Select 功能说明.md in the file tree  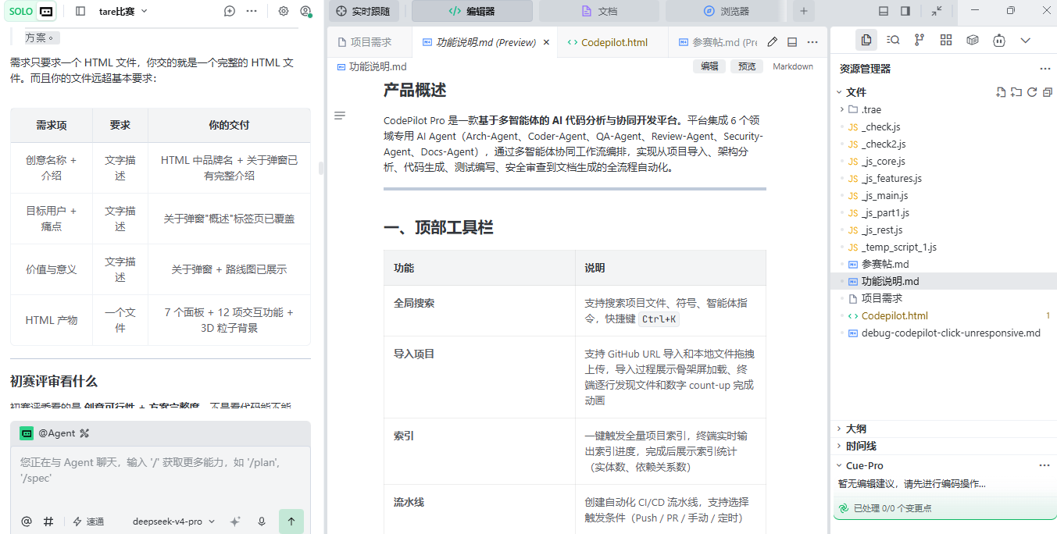tap(944, 281)
